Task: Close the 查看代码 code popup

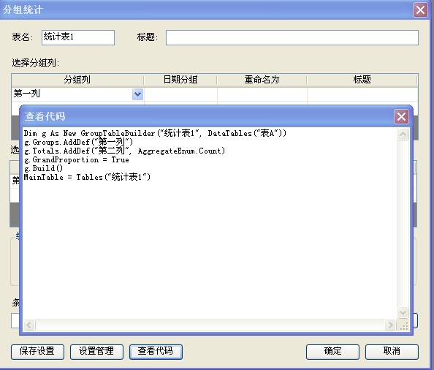Action: coord(401,116)
